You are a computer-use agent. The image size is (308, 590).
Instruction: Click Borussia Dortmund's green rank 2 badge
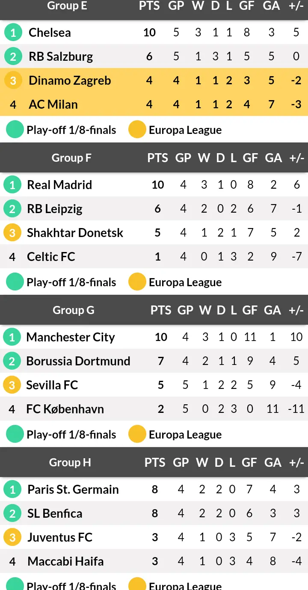point(12,361)
